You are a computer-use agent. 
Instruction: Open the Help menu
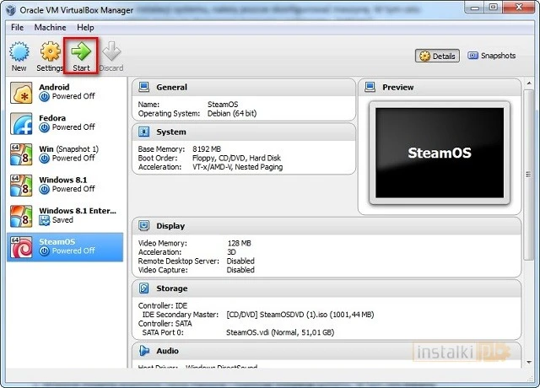tap(85, 28)
